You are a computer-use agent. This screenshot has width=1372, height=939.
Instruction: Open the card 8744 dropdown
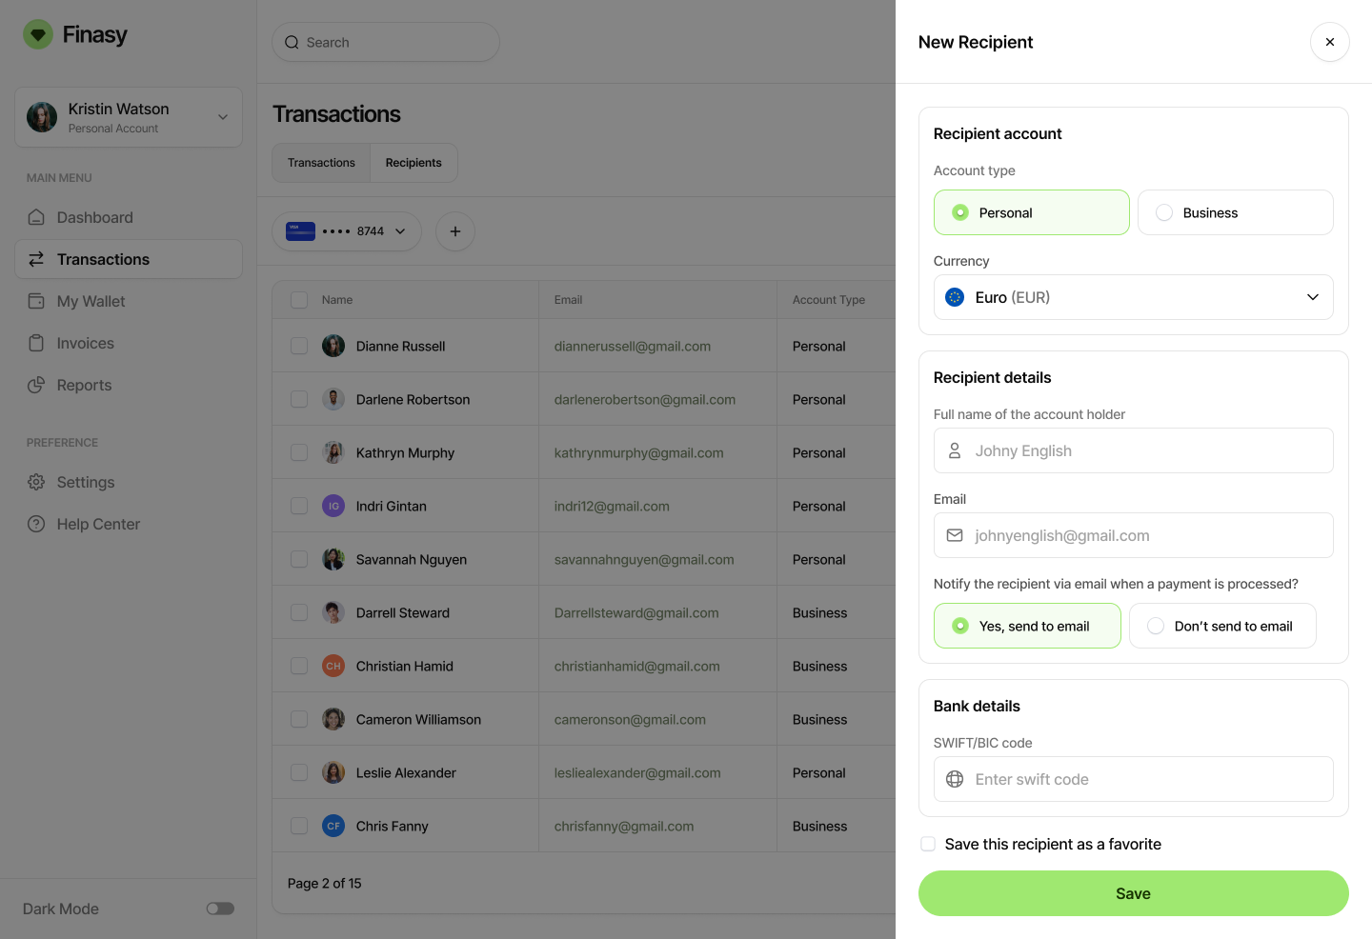[x=347, y=231]
